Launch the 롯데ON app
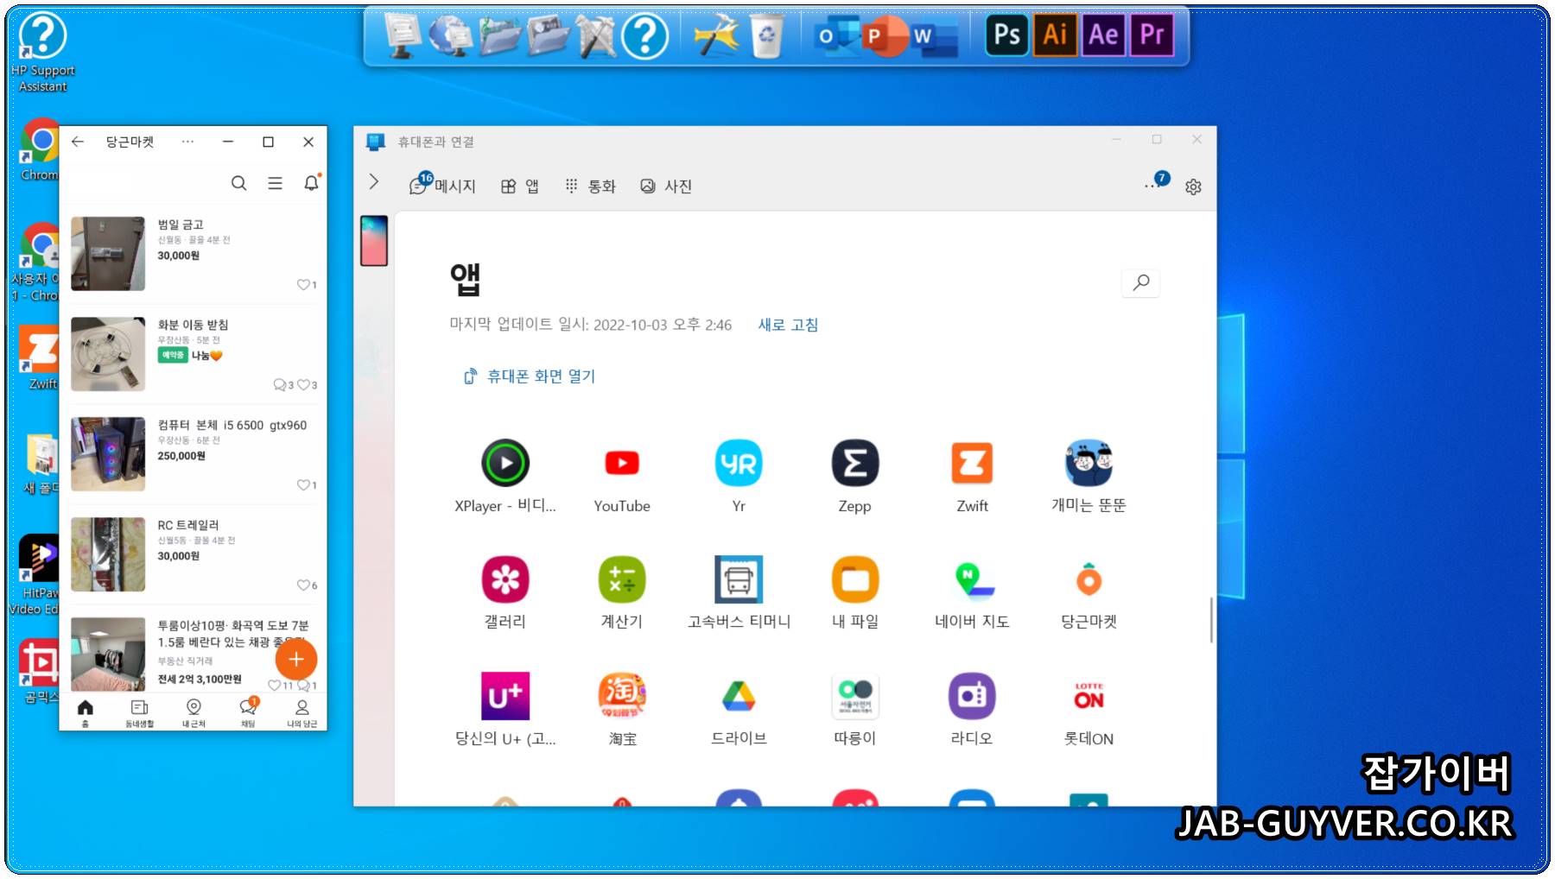 [x=1088, y=696]
